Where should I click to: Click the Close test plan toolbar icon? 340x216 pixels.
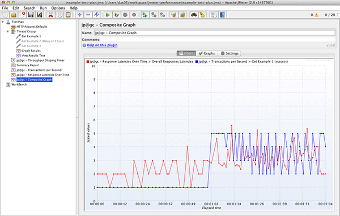[23, 15]
